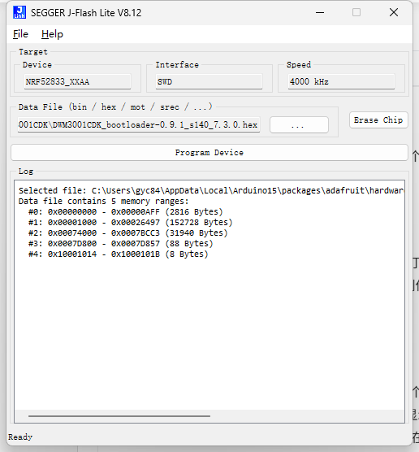
Task: Click memory range #4 log entry
Action: (118, 254)
